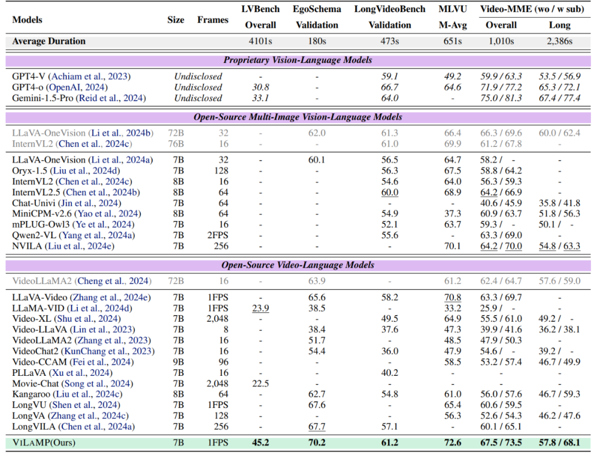This screenshot has width=597, height=456.
Task: Click the LongVideoBench column header
Action: (x=390, y=9)
